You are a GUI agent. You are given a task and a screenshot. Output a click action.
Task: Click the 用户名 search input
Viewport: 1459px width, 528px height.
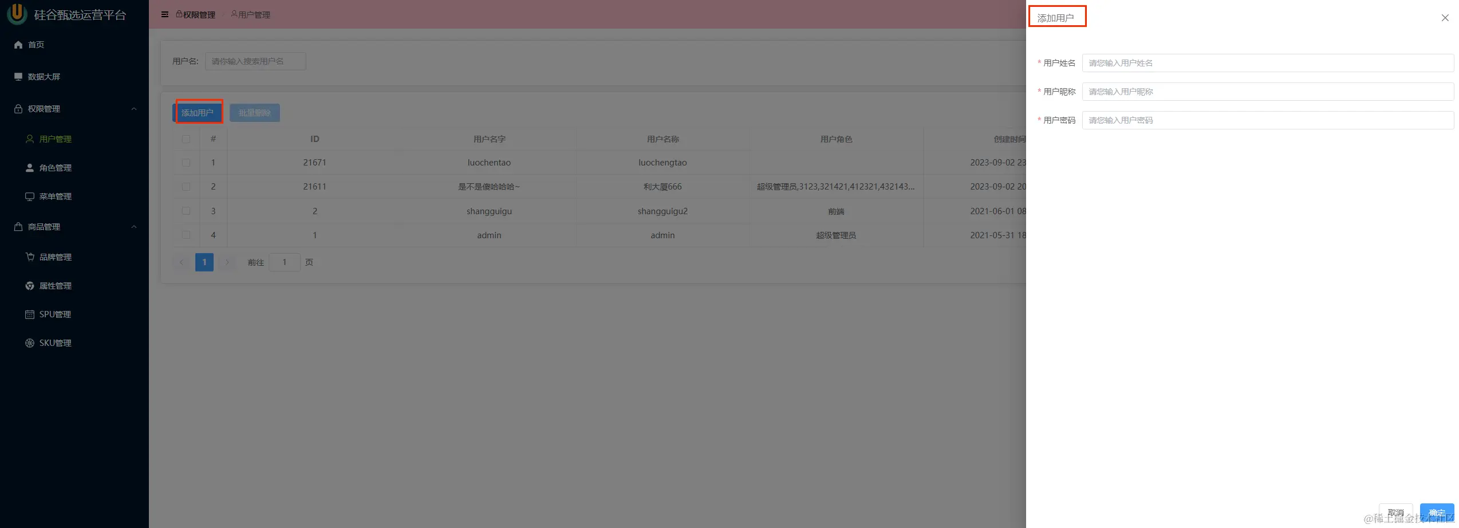coord(255,61)
